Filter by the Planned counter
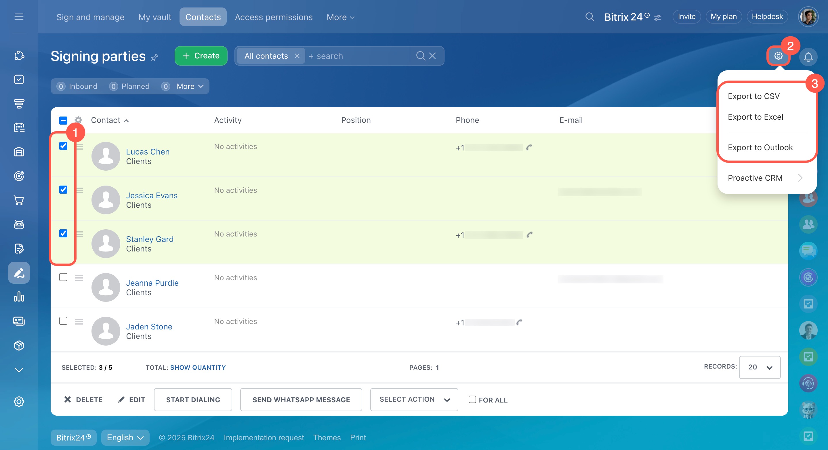 pyautogui.click(x=129, y=86)
